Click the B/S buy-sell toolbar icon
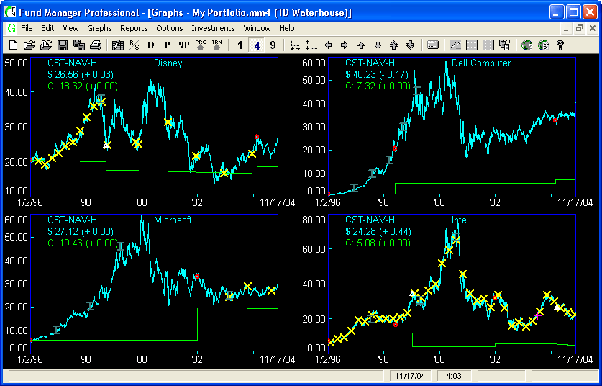This screenshot has height=386, width=602. pos(134,45)
